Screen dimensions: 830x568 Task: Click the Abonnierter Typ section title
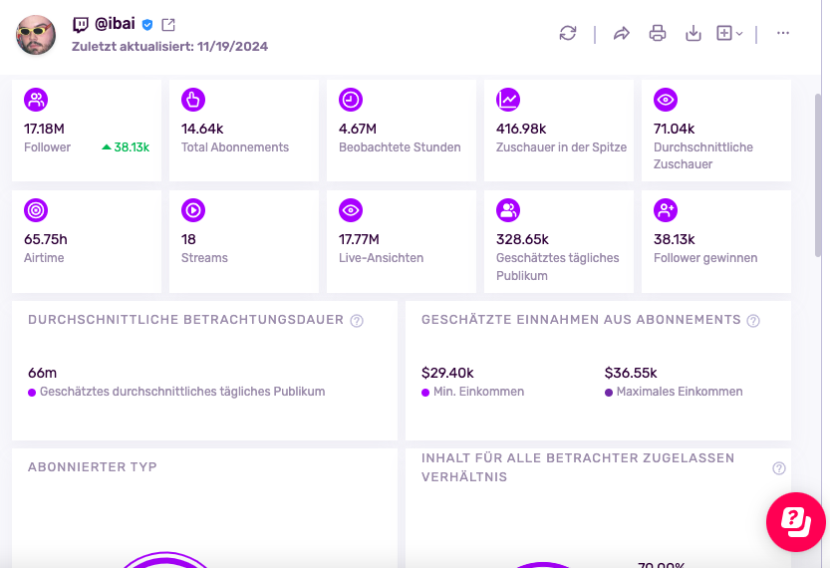click(x=92, y=467)
